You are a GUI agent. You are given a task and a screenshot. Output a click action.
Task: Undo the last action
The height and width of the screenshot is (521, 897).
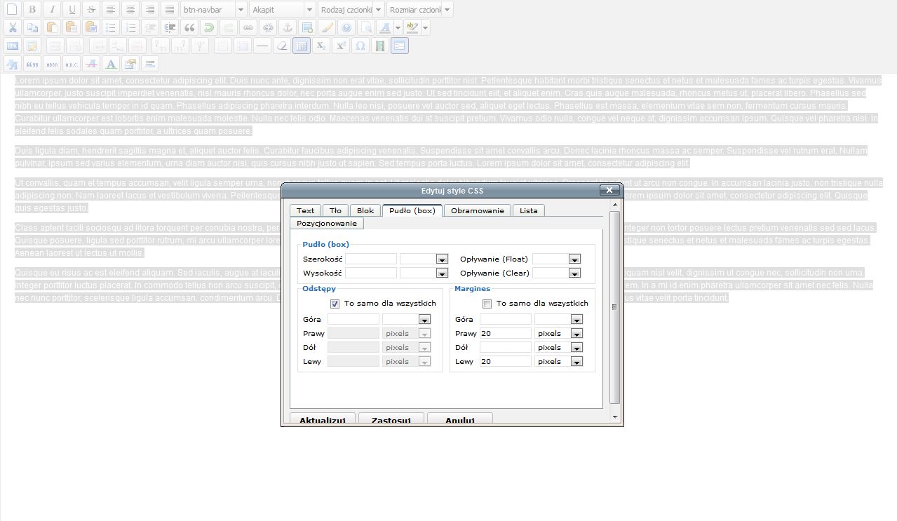(x=208, y=27)
